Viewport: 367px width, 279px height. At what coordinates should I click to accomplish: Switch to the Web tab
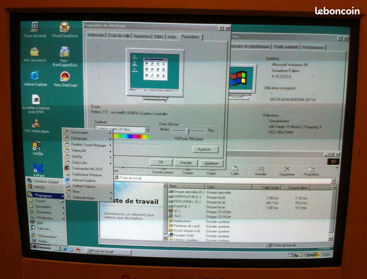171,37
